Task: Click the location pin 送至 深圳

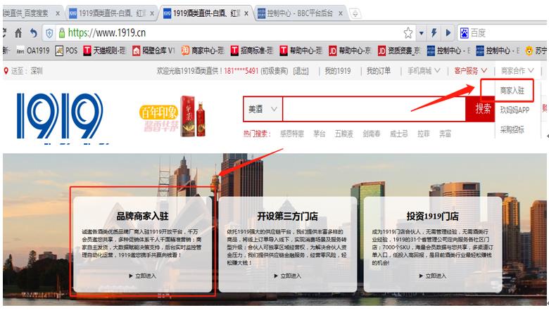Action: [x=23, y=71]
